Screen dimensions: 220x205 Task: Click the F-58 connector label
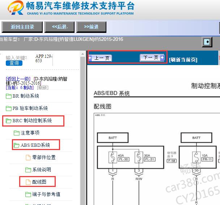172,161
